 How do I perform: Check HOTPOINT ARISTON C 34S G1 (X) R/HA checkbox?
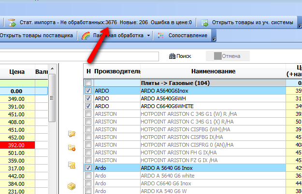tap(88, 122)
